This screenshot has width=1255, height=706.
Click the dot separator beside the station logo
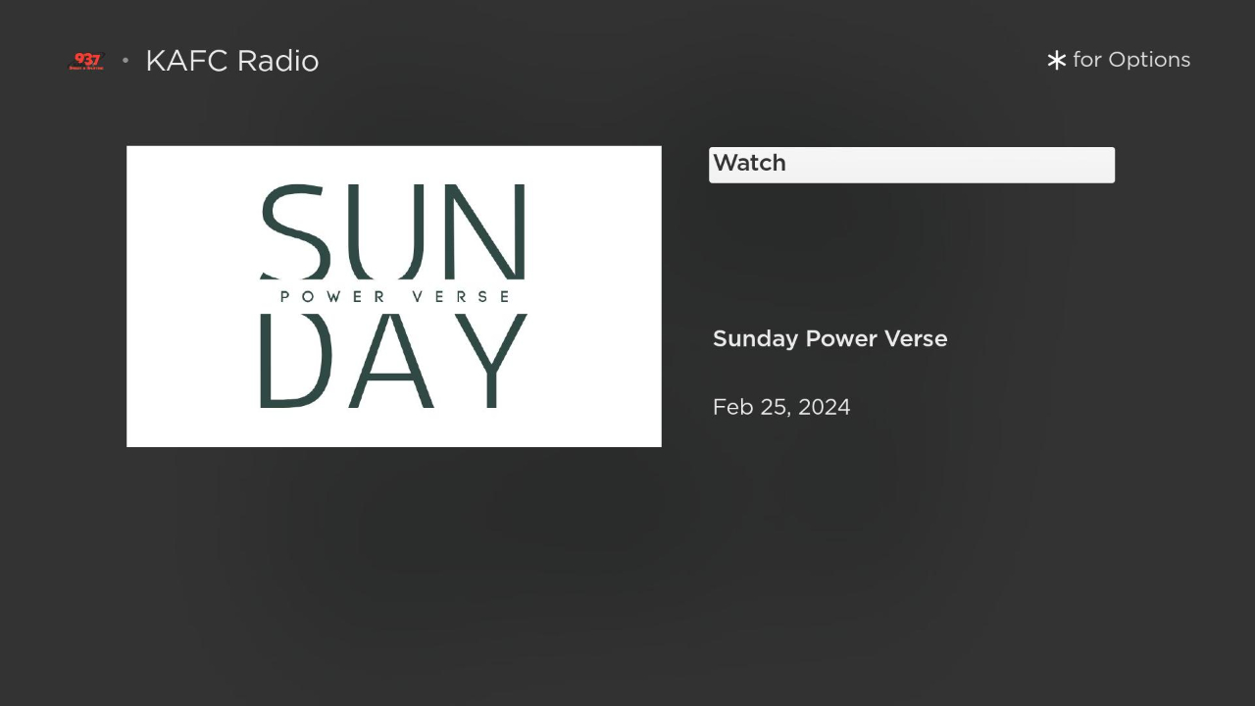click(125, 61)
